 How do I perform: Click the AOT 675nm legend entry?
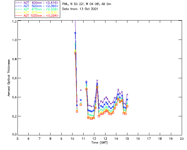pyautogui.click(x=37, y=9)
